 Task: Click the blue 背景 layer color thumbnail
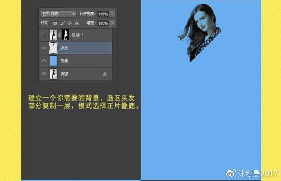click(54, 61)
